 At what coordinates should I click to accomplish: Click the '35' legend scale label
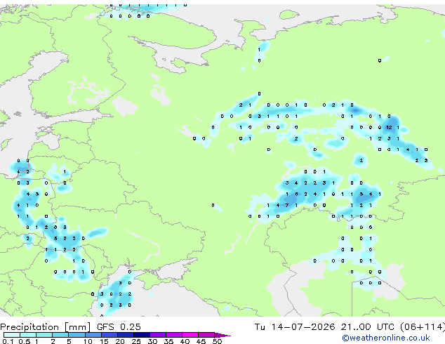tap(168, 341)
